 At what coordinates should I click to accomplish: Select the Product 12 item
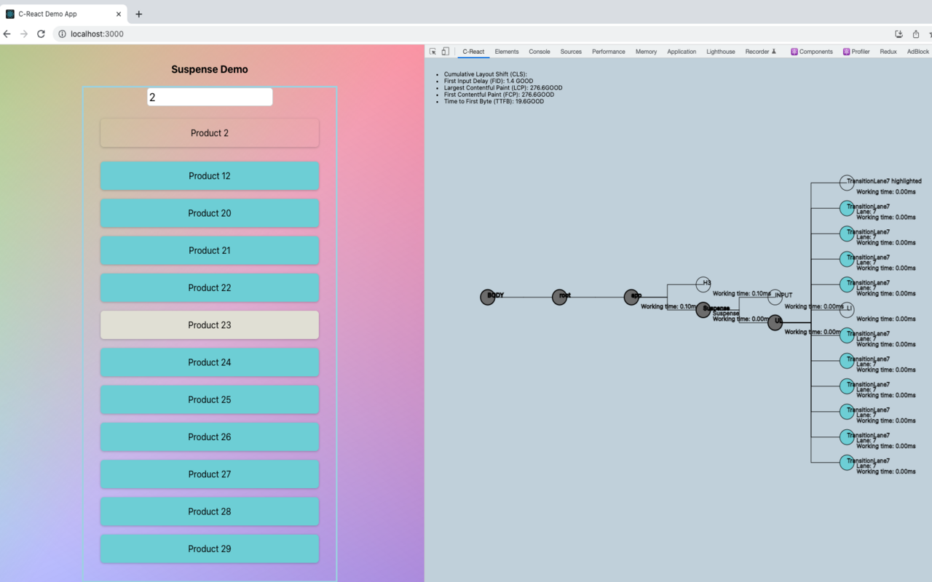(210, 176)
